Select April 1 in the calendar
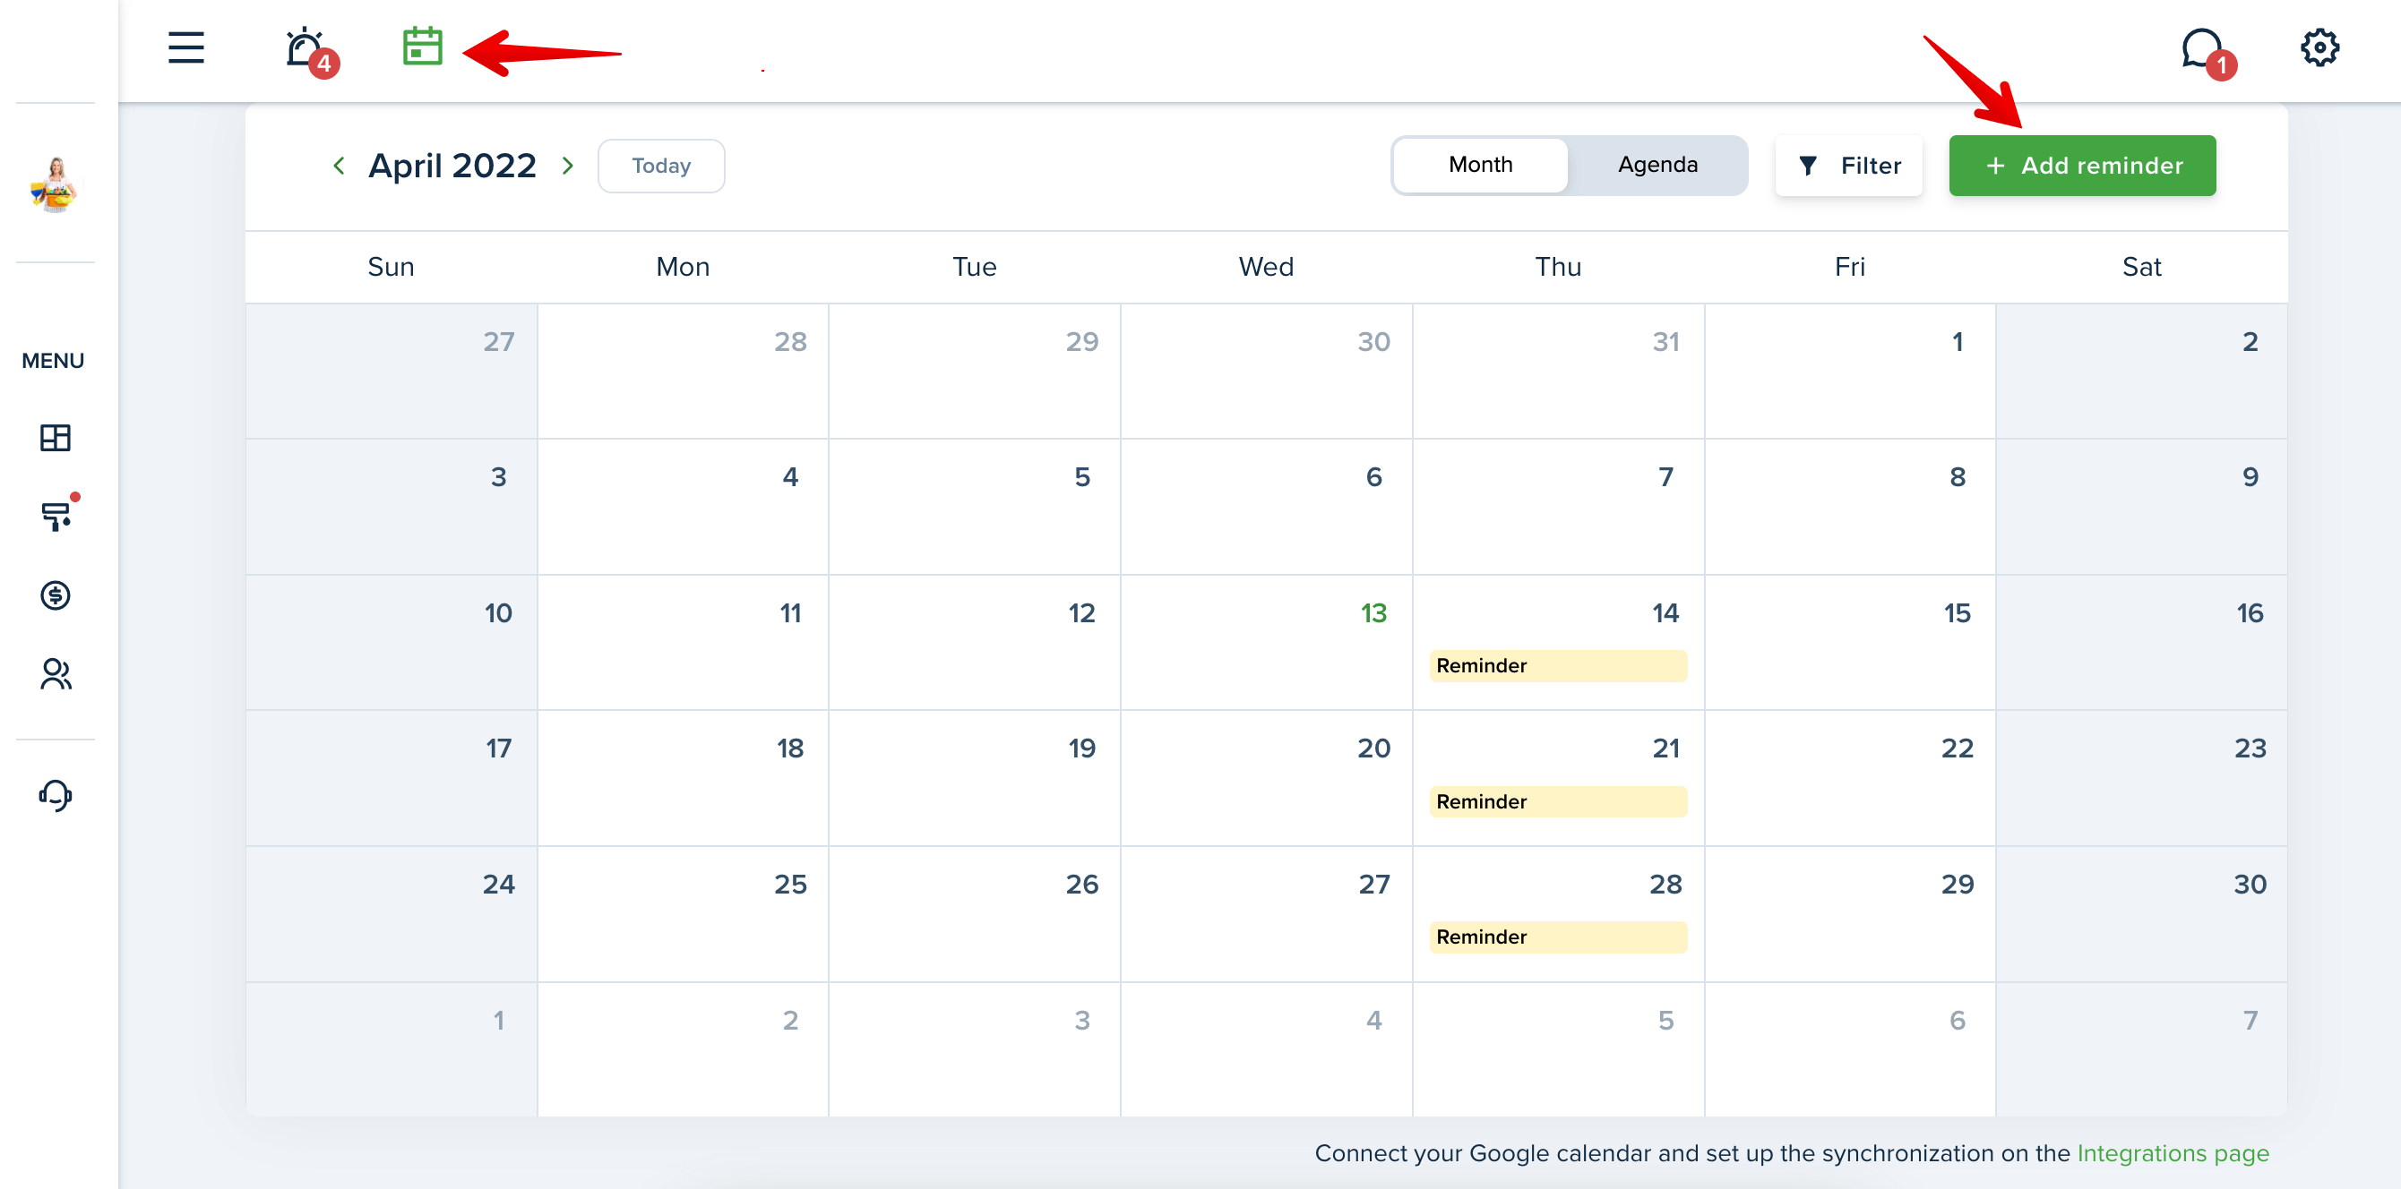This screenshot has height=1189, width=2401. (1849, 371)
